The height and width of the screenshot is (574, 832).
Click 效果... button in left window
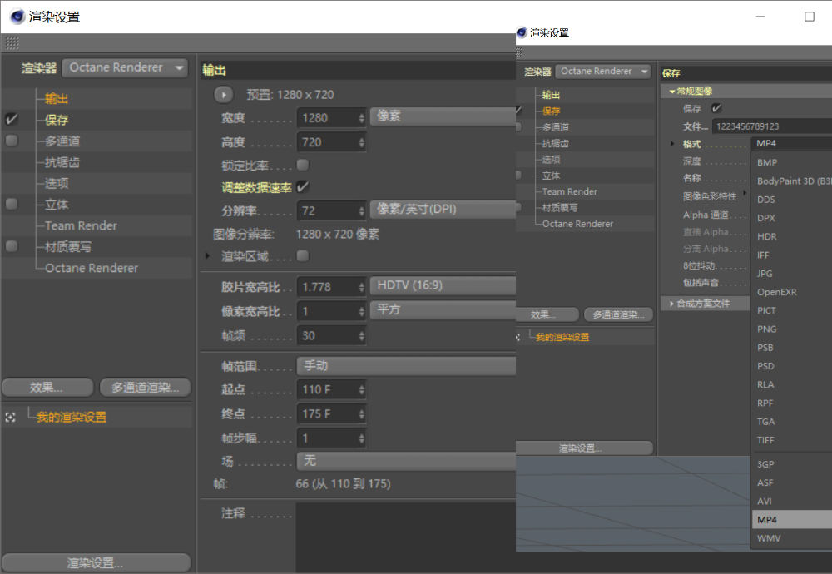47,388
